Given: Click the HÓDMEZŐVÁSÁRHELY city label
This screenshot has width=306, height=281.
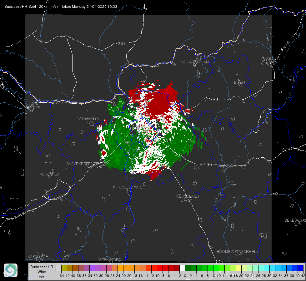Looking at the screenshot, I should point(237,252).
